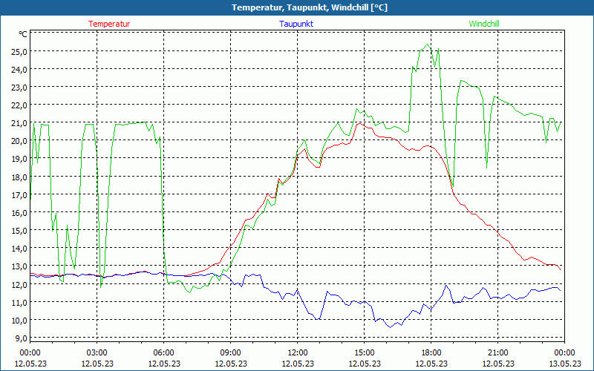The image size is (594, 371).
Task: Click the 13,0 y-axis label
Action: tap(19, 266)
